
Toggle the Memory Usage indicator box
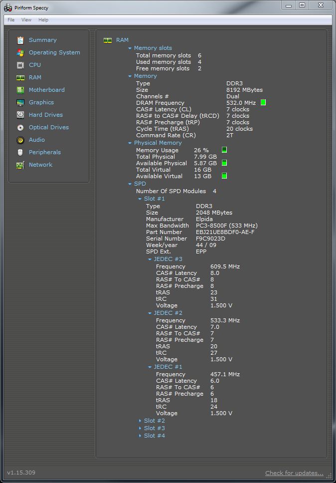point(224,150)
